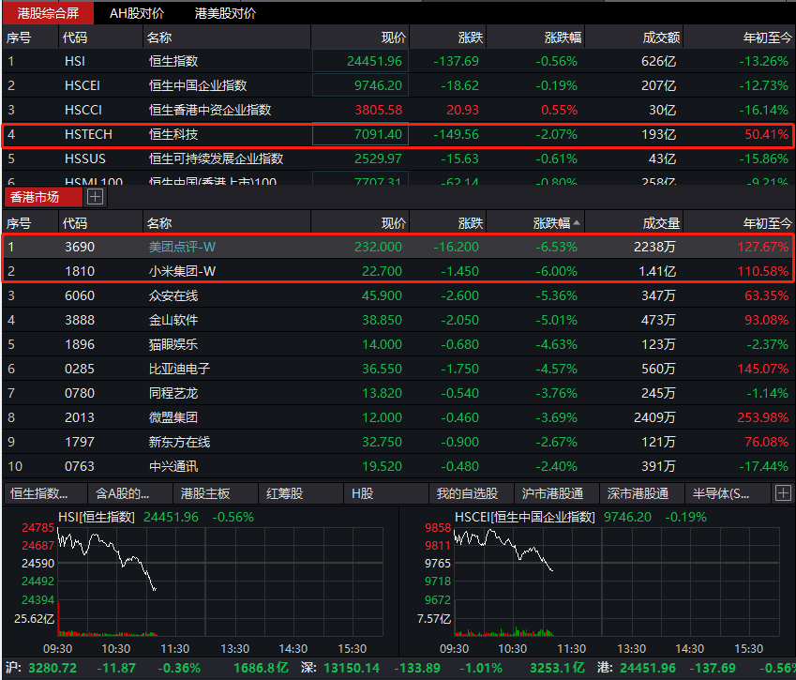Add a new sector tab after 半导体
Screen dimensions: 796x680
click(x=783, y=493)
